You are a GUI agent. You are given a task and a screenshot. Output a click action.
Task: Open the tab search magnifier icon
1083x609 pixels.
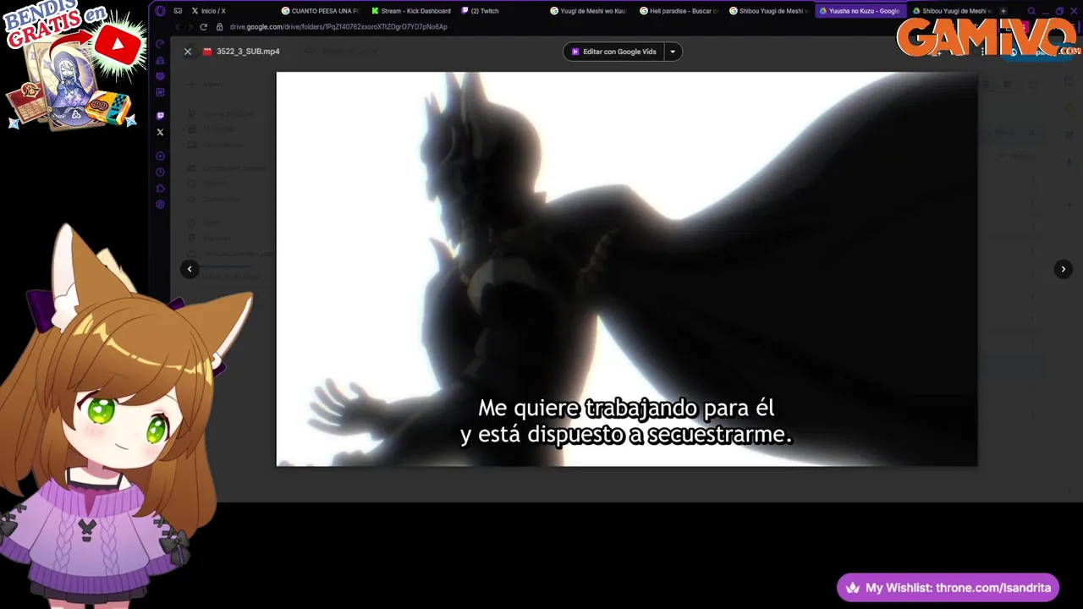coord(1031,11)
